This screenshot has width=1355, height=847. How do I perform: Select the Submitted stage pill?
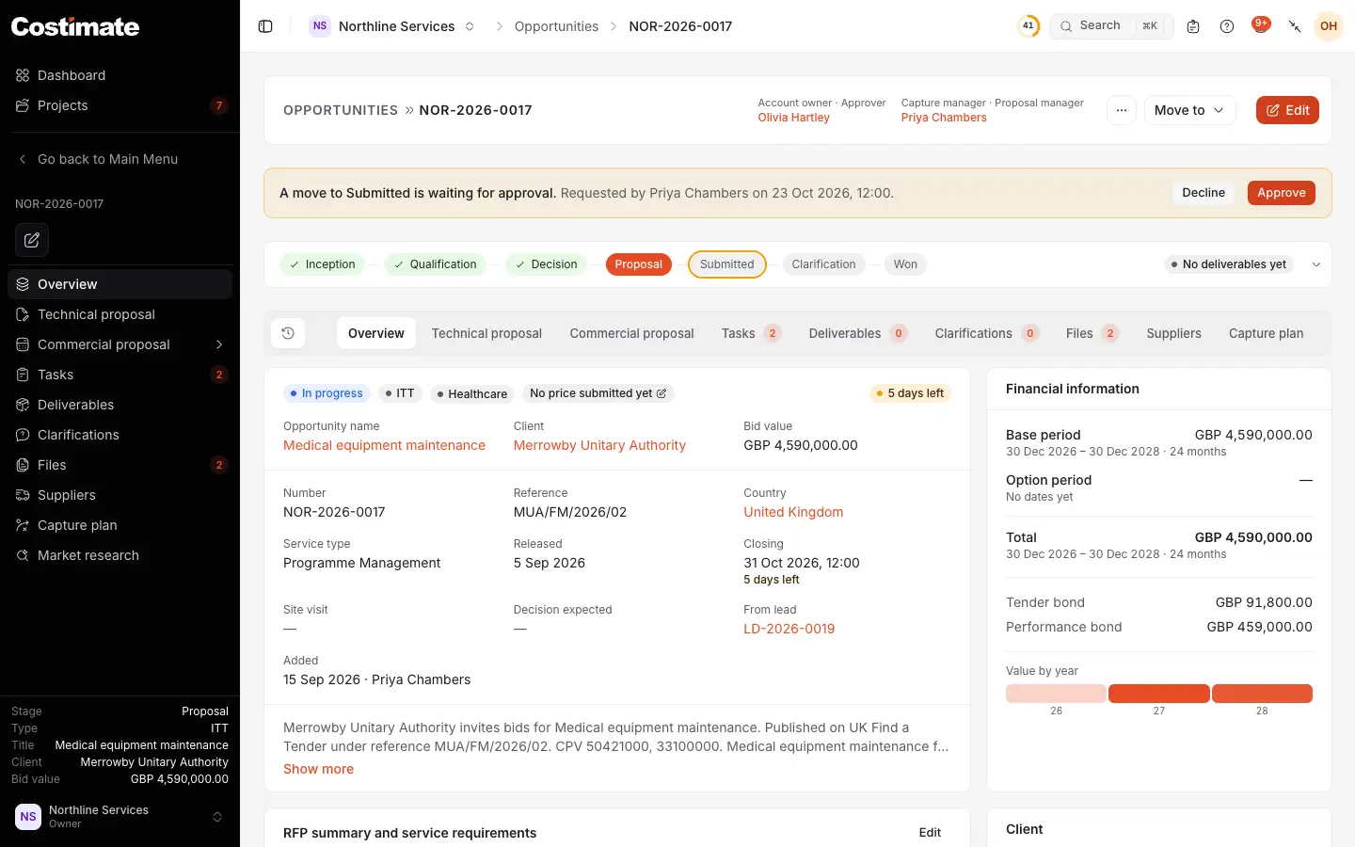[x=727, y=264]
